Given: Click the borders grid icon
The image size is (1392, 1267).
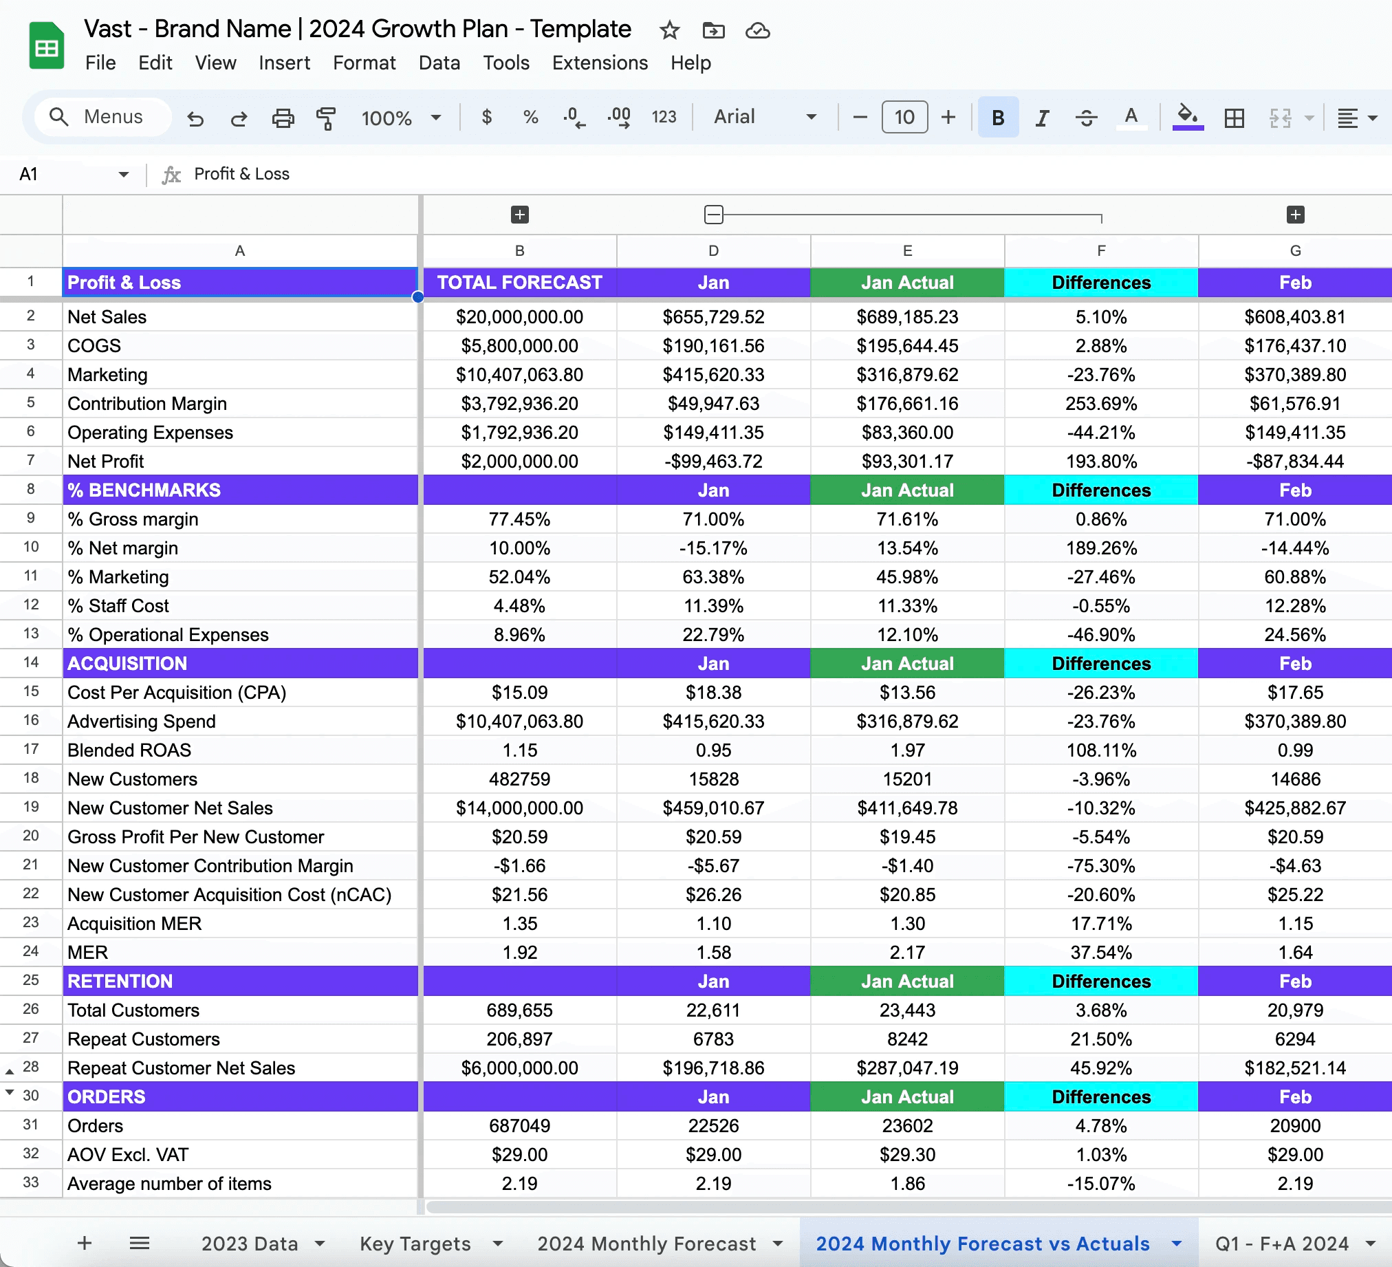Looking at the screenshot, I should [1234, 118].
